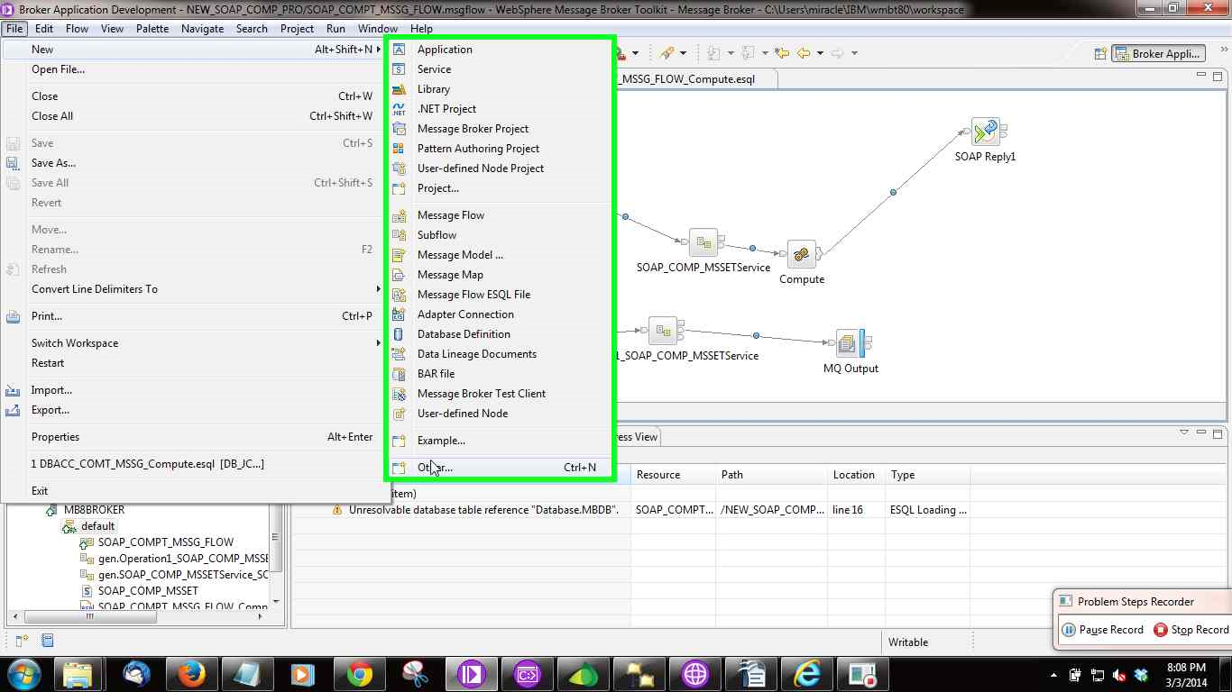This screenshot has width=1232, height=692.
Task: Create a new Message Flow
Action: pyautogui.click(x=501, y=215)
